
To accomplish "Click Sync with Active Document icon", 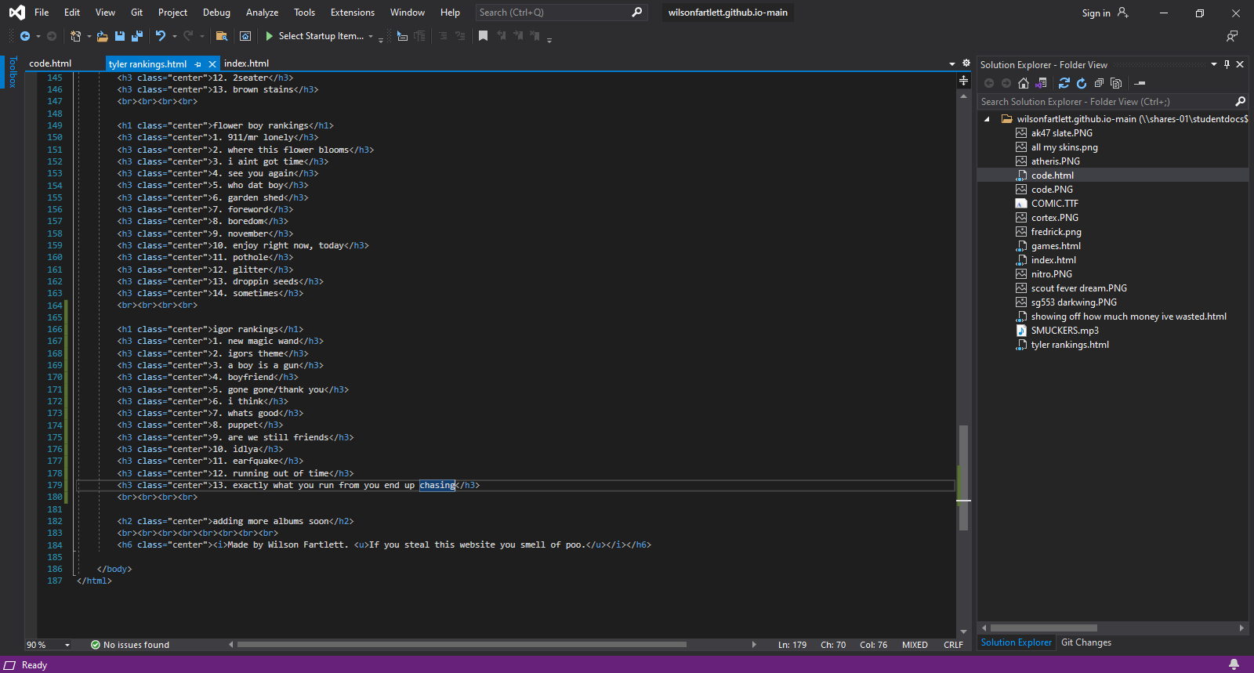I will [1064, 83].
